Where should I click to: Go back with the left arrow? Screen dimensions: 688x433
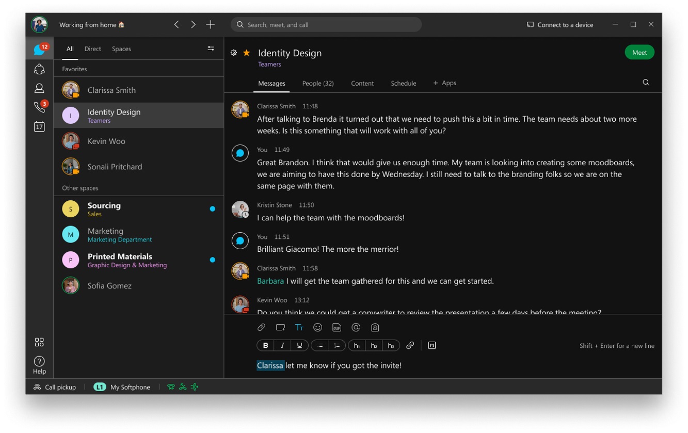pyautogui.click(x=177, y=25)
